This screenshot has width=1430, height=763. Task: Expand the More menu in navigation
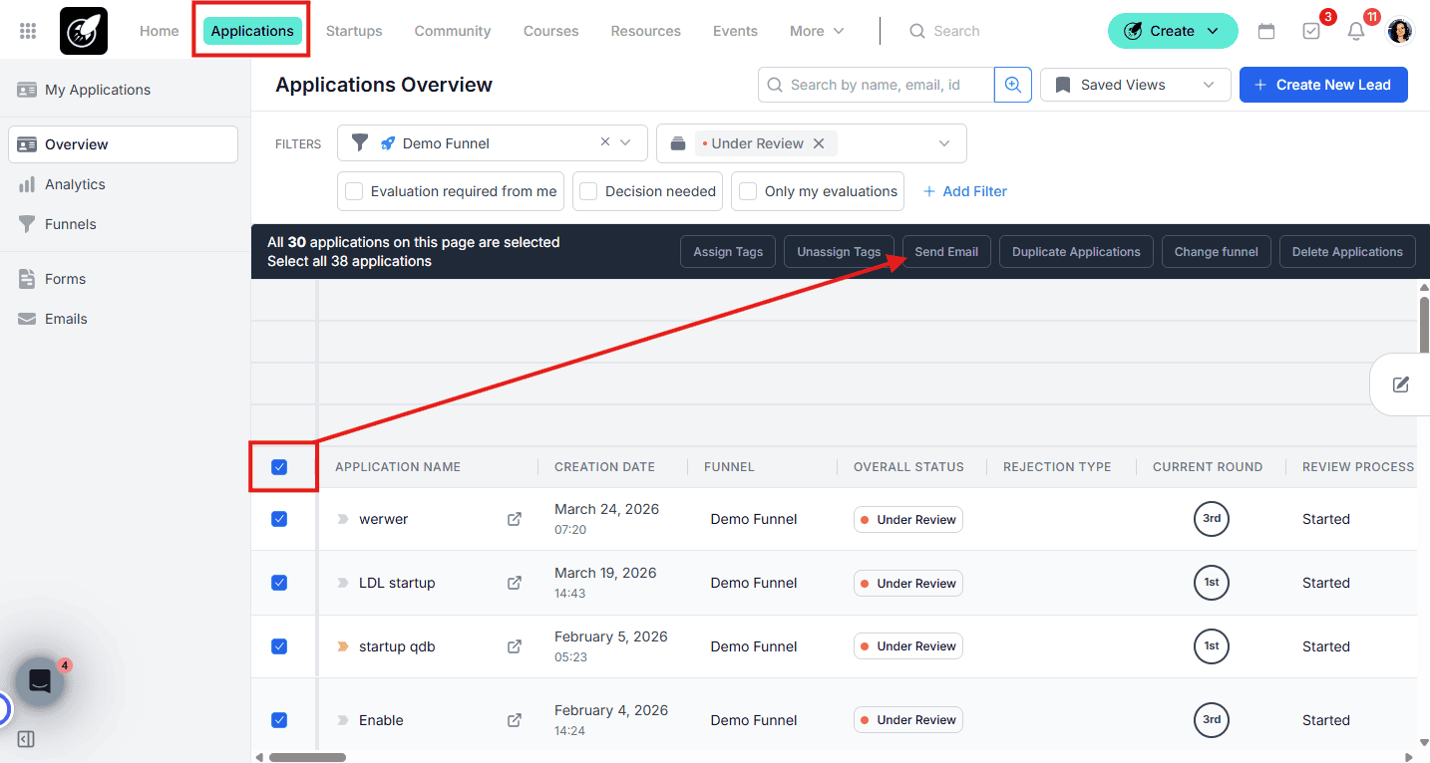point(817,31)
